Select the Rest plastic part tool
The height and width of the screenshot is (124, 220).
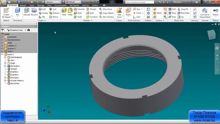(172, 17)
